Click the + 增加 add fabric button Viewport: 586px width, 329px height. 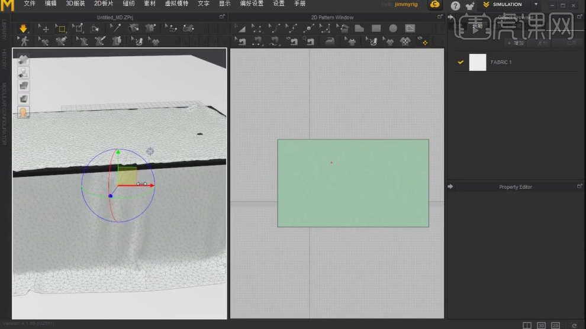(x=516, y=43)
